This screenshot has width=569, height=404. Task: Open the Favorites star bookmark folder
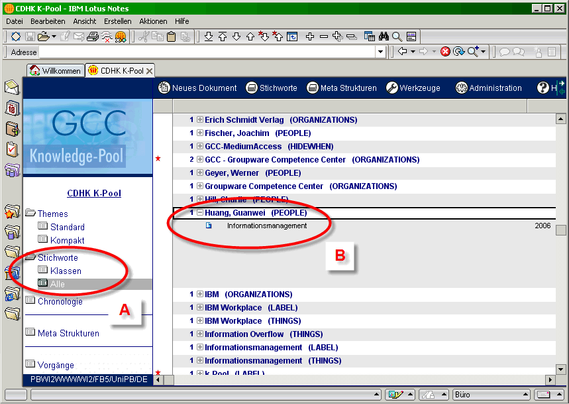[12, 212]
